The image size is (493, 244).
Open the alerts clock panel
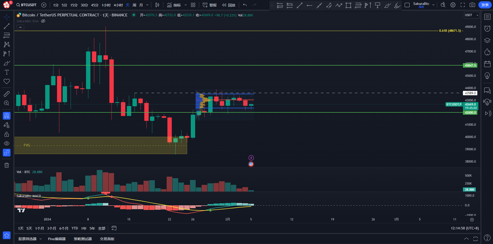(x=487, y=28)
